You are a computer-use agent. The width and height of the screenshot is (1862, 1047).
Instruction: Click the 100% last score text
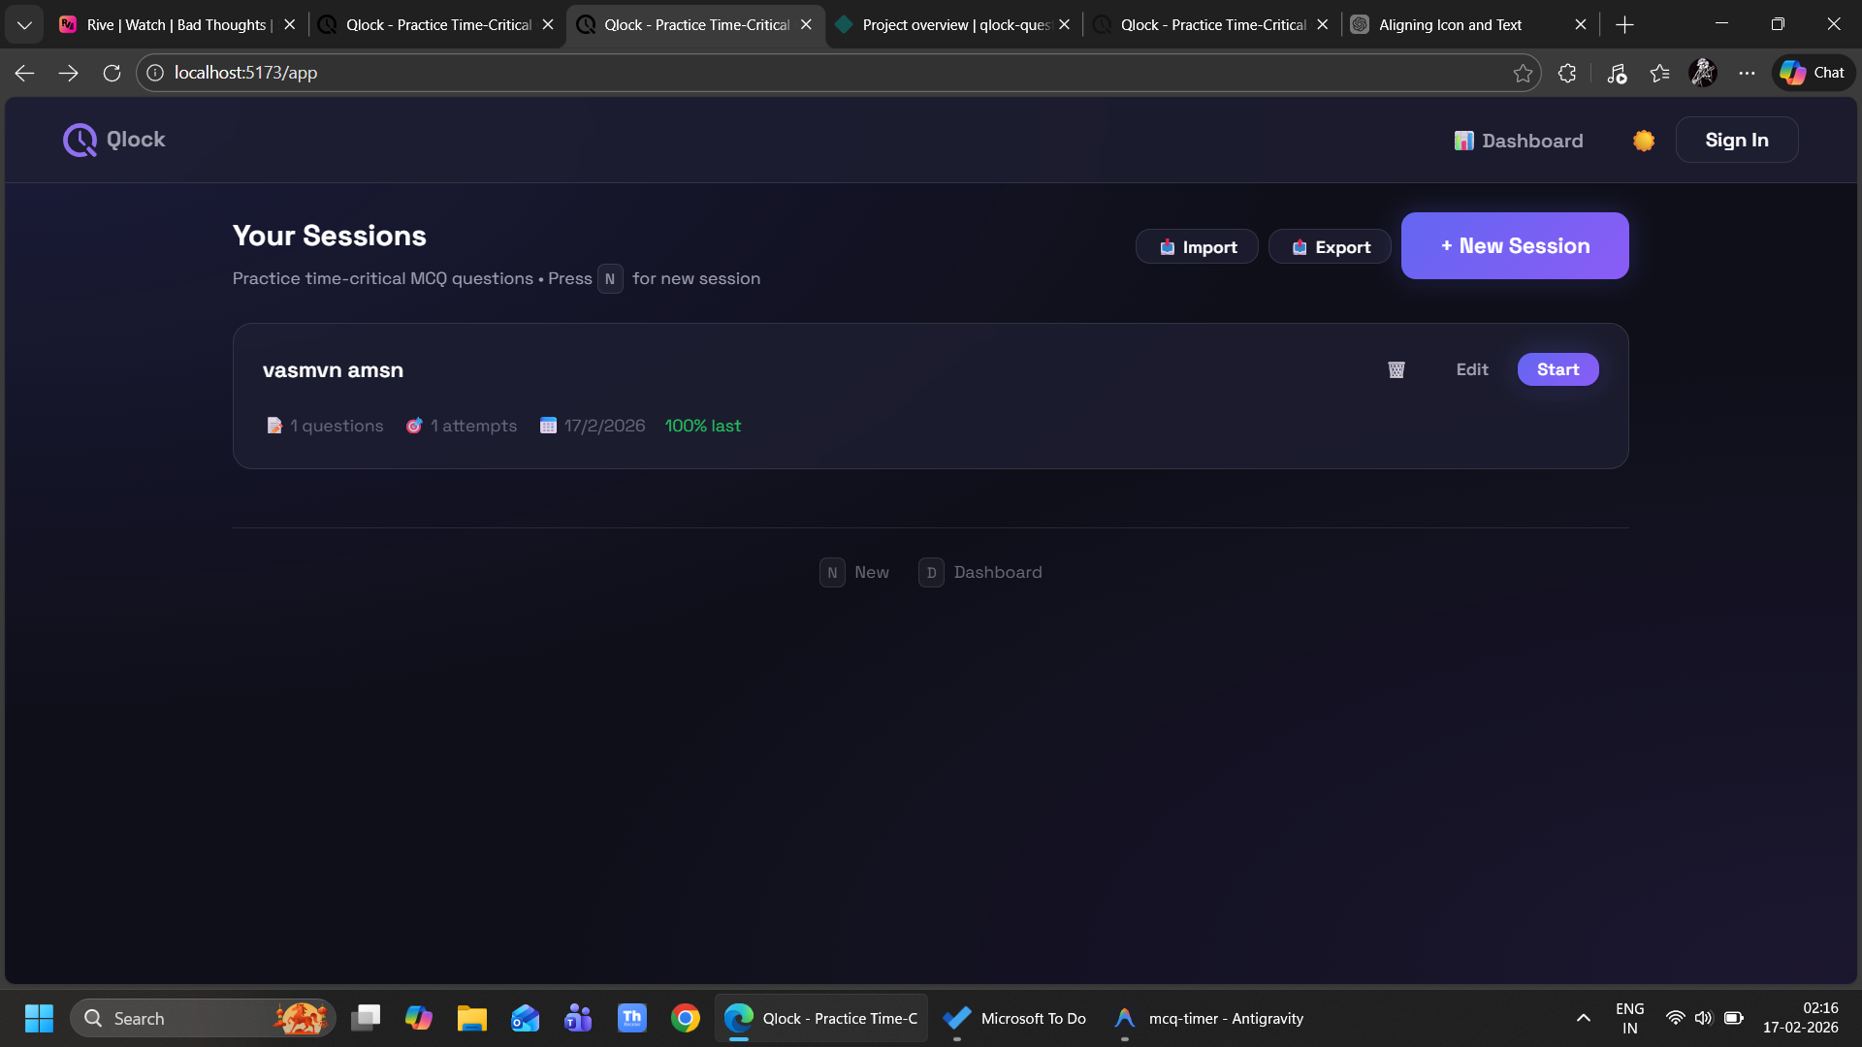(x=702, y=426)
